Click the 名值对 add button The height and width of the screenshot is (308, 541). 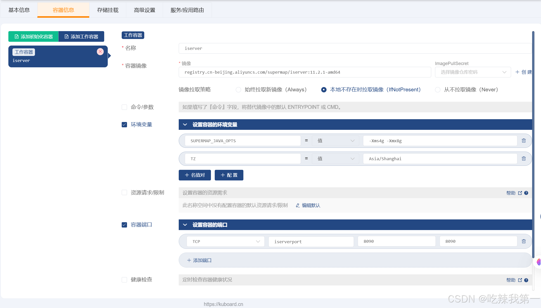(x=195, y=175)
